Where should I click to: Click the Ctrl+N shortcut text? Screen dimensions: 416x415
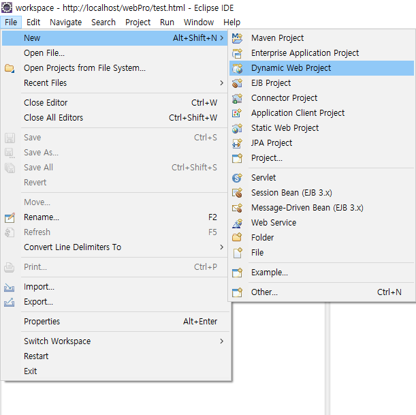[389, 292]
